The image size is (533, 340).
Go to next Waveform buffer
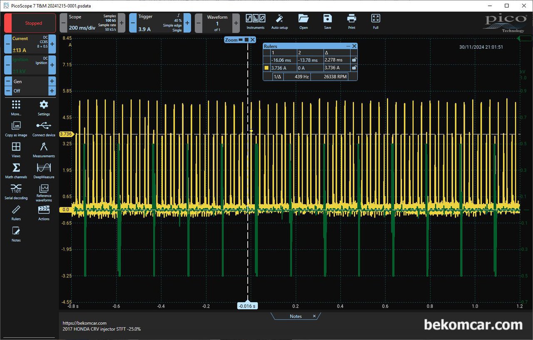(x=236, y=23)
